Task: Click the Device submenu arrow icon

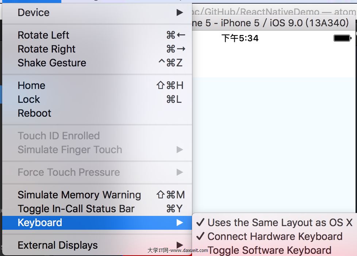Action: (180, 12)
